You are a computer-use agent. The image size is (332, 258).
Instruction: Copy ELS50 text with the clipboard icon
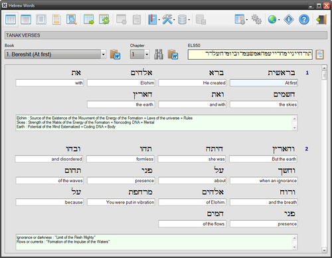click(319, 55)
